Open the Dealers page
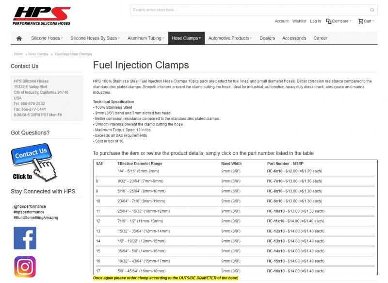Viewport: 388px width, 283px height. pos(267,38)
